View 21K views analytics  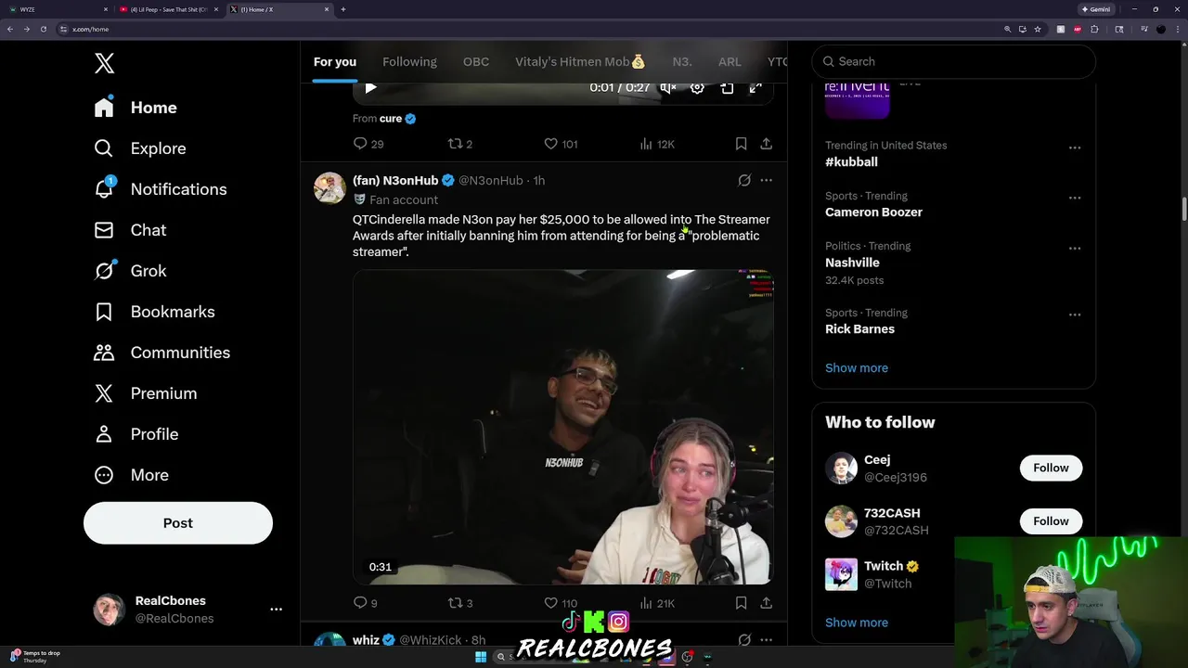click(657, 603)
